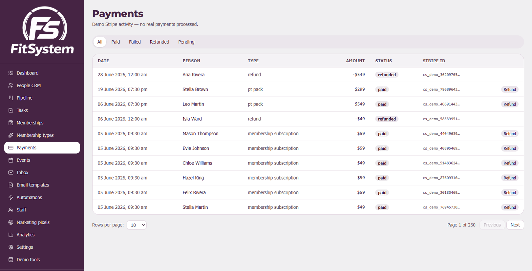
Task: Click the -$49 amount cell
Action: tap(360, 119)
